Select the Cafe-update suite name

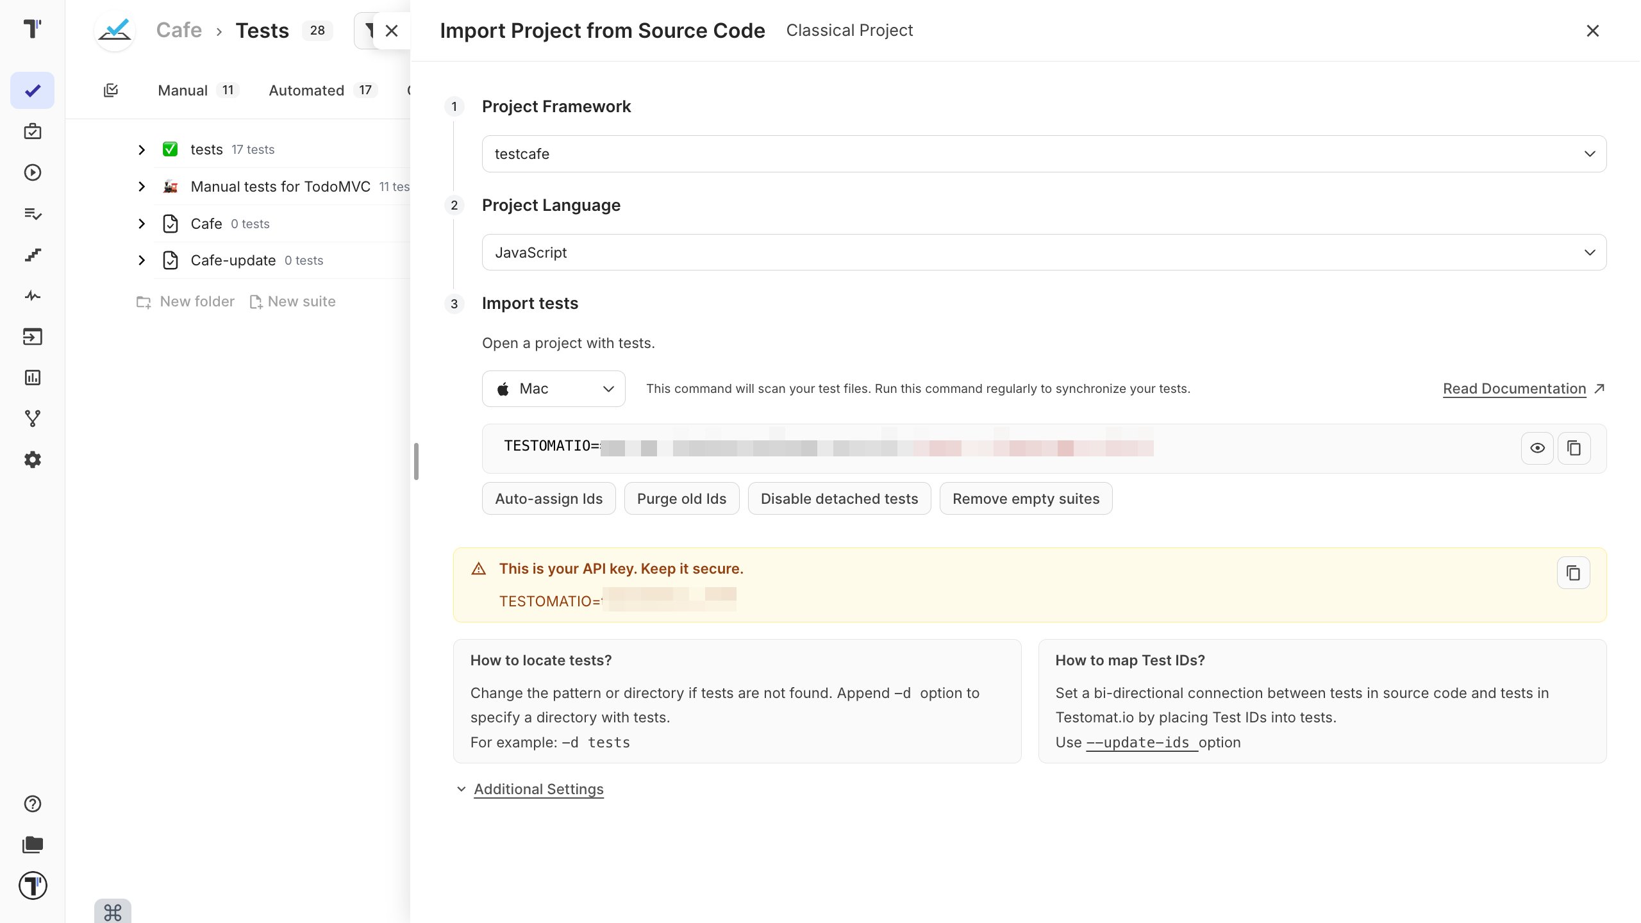[233, 260]
